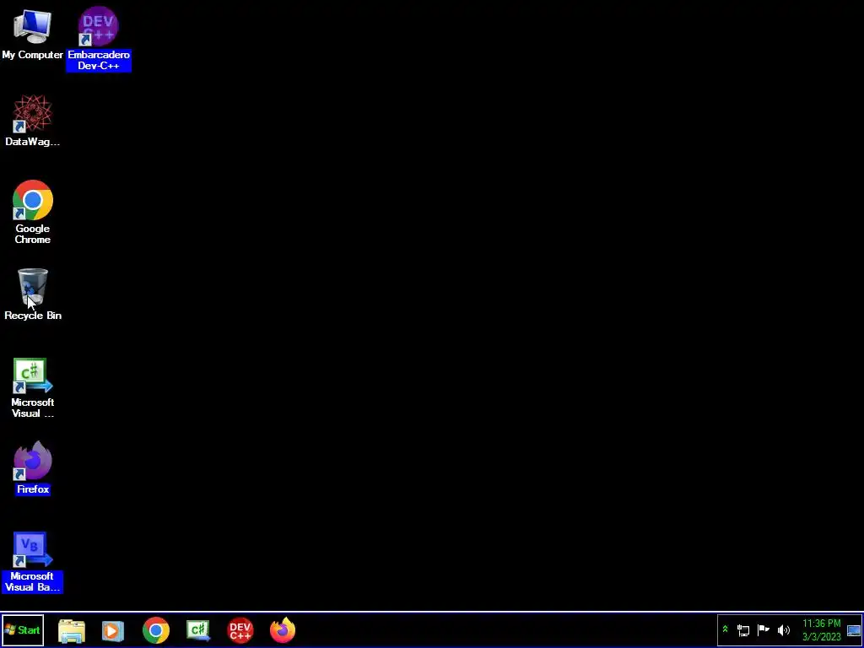864x648 pixels.
Task: Open the Action Center flag icon
Action: click(x=763, y=629)
